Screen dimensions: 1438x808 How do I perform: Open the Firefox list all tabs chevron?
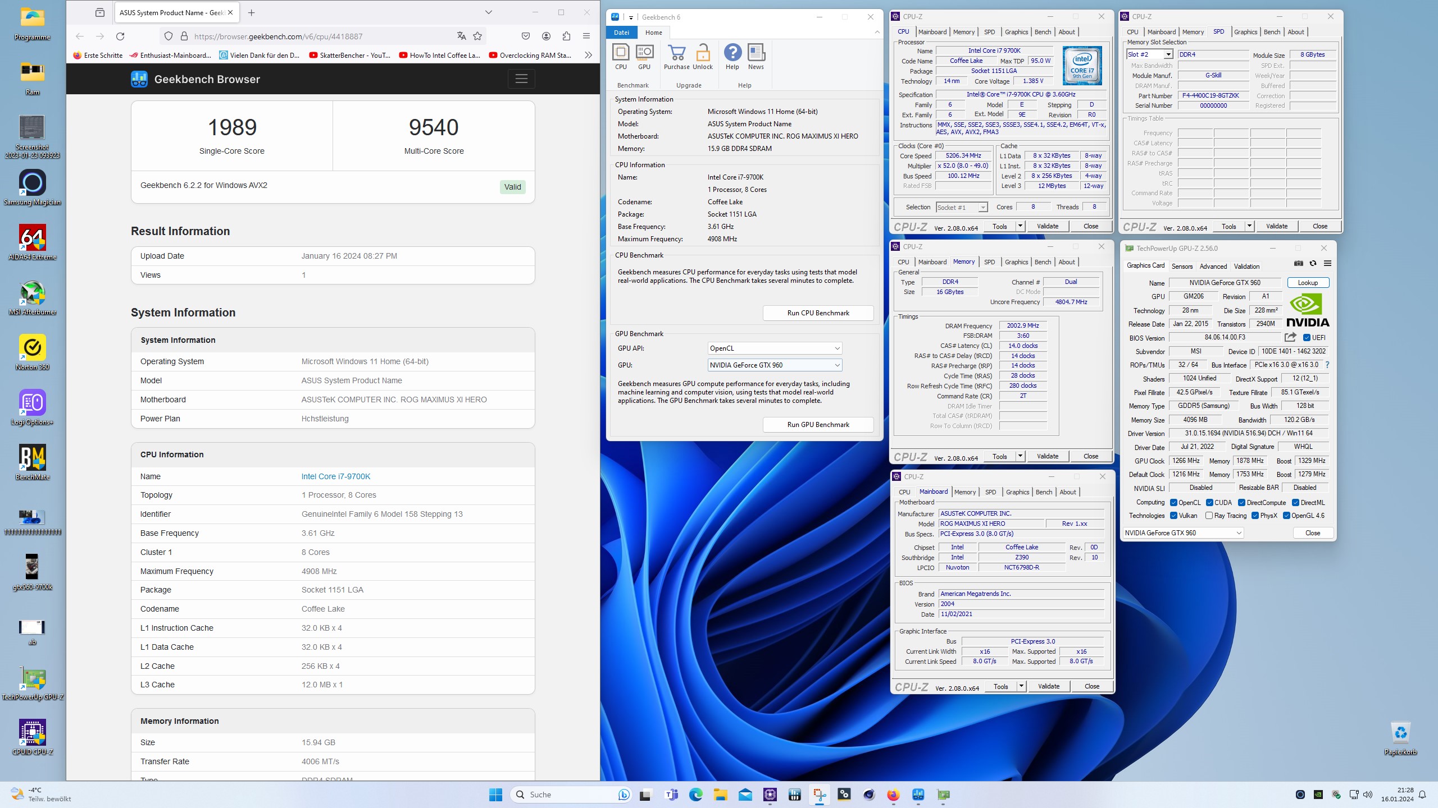[x=489, y=12]
